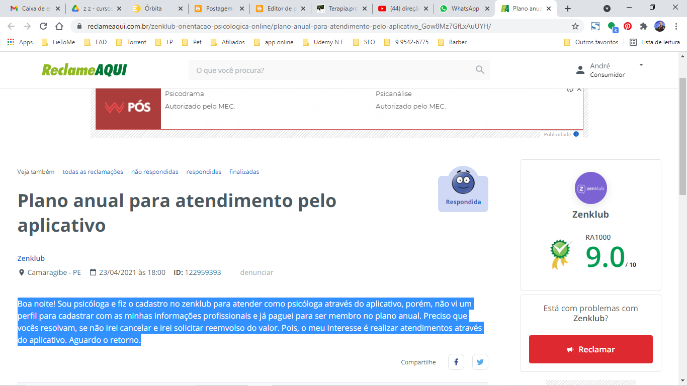Screen dimensions: 687x386
Task: Switch to the z z - curso Drive tab
Action: point(96,9)
